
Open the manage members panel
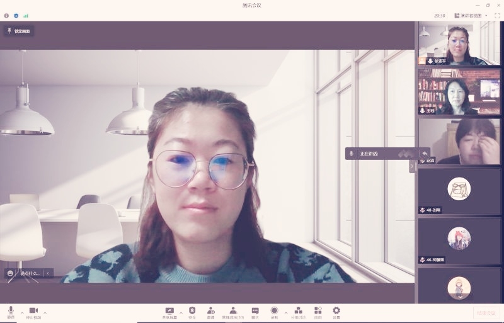(x=232, y=312)
